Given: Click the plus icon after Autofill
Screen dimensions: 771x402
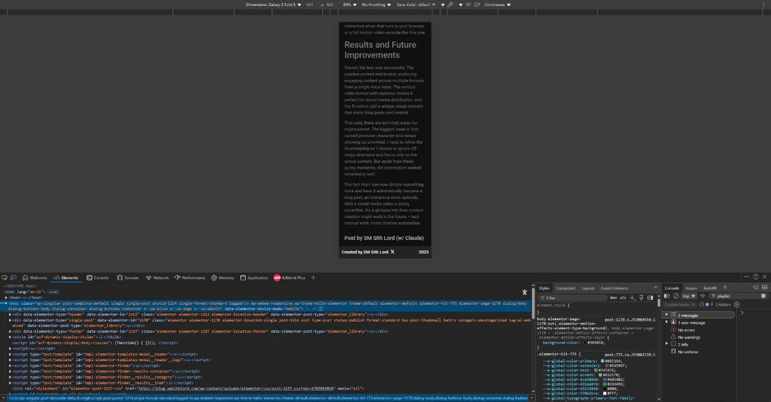Looking at the screenshot, I should pyautogui.click(x=725, y=288).
